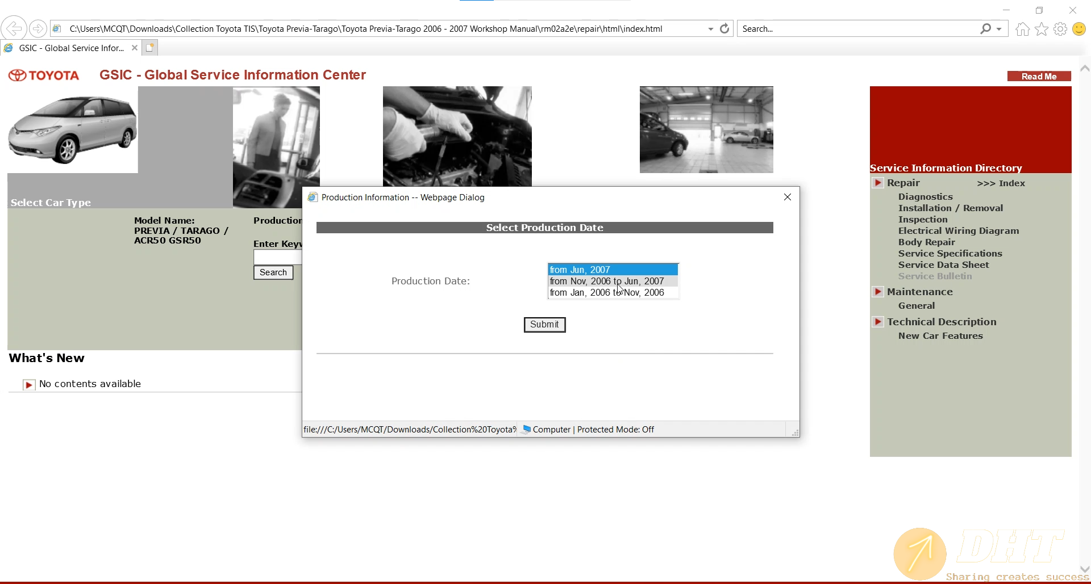
Task: Open the address bar dropdown arrow
Action: tap(710, 29)
